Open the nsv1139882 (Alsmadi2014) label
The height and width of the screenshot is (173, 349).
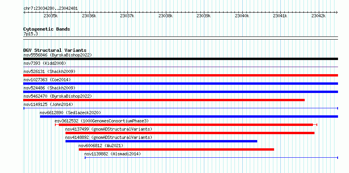113,154
